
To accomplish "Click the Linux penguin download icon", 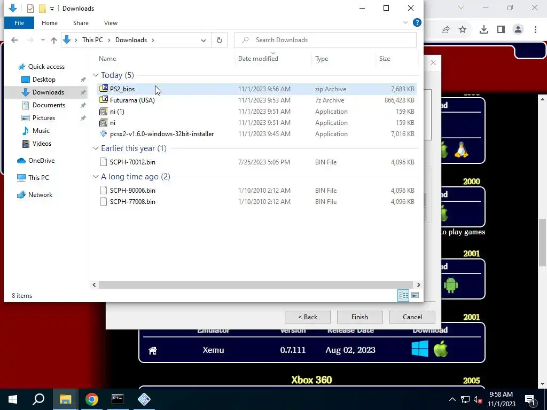I will [461, 149].
